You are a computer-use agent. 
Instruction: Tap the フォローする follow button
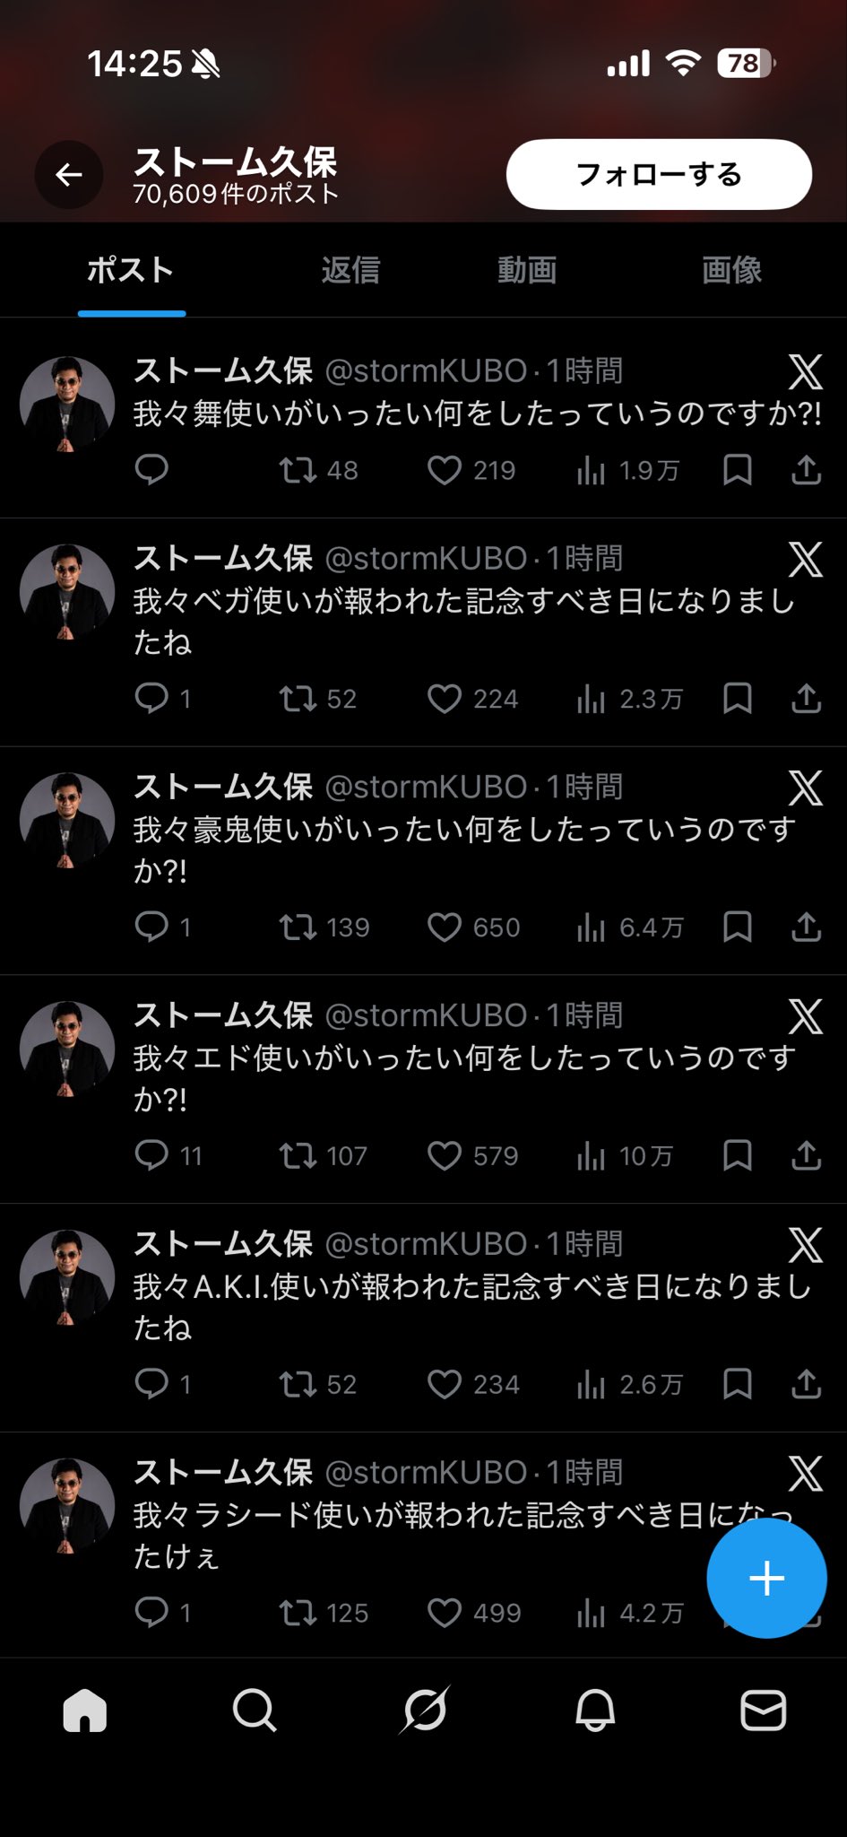point(659,174)
